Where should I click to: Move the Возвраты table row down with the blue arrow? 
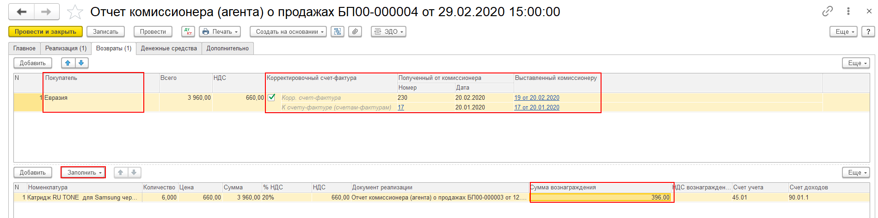coord(81,63)
